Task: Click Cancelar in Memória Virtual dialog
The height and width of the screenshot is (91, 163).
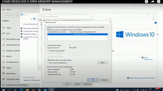Action: (104, 80)
